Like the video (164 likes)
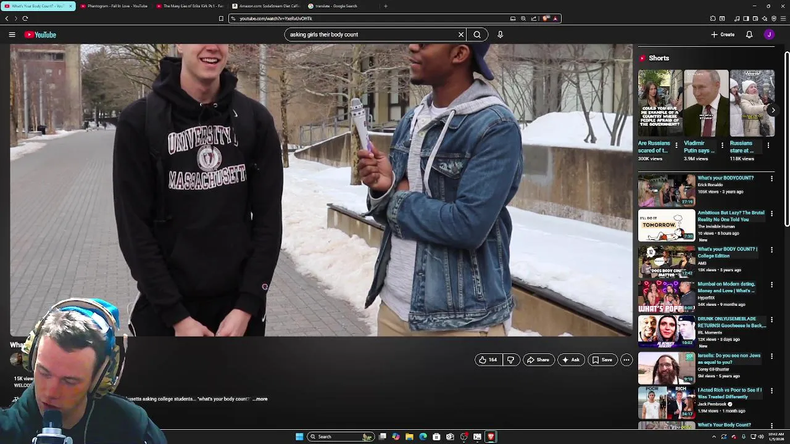The height and width of the screenshot is (444, 790). pos(488,360)
